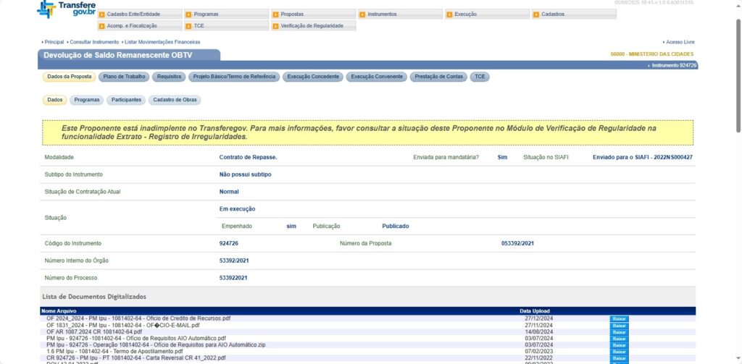Open the Requisitos tab
Screen dimensions: 742x364
click(169, 77)
